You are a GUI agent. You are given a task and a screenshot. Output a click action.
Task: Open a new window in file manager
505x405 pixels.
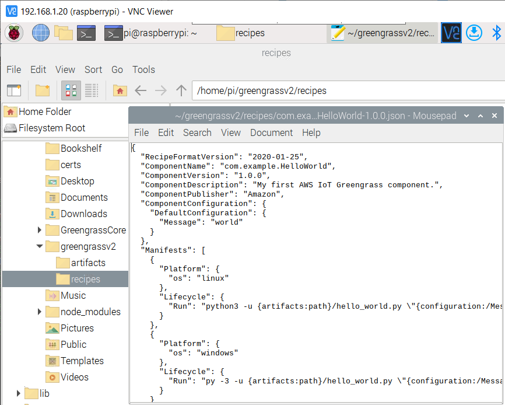[14, 91]
